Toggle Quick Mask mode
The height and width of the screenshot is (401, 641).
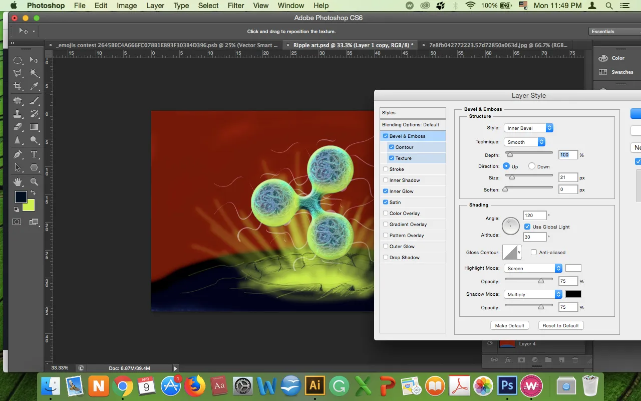(x=17, y=222)
